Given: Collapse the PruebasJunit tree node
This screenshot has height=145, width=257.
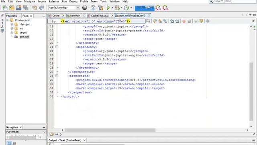Looking at the screenshot, I should point(7,20).
